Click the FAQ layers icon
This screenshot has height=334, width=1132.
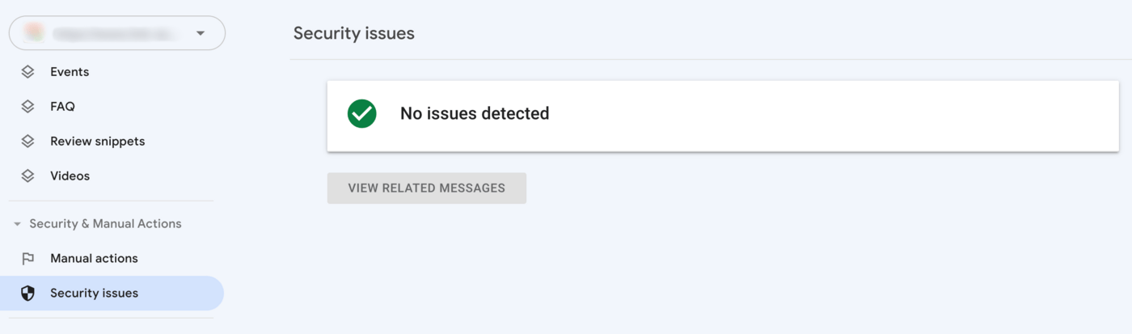point(27,107)
